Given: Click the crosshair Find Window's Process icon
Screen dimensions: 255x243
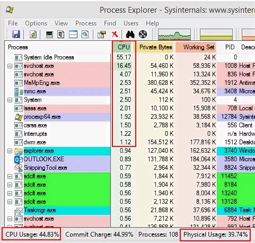Looking at the screenshot, I should point(143,34).
